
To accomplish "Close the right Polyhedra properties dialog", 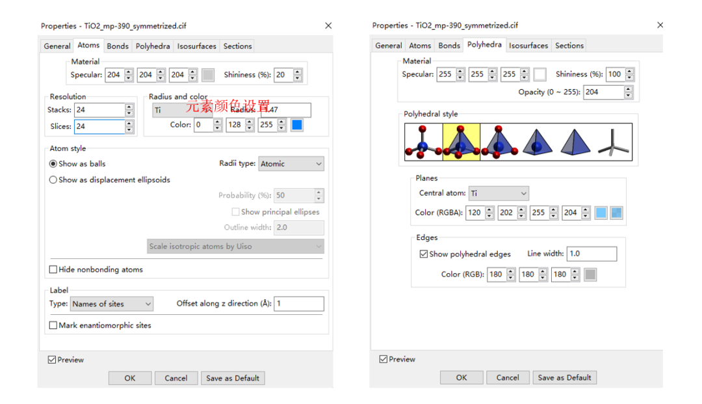I will click(660, 25).
